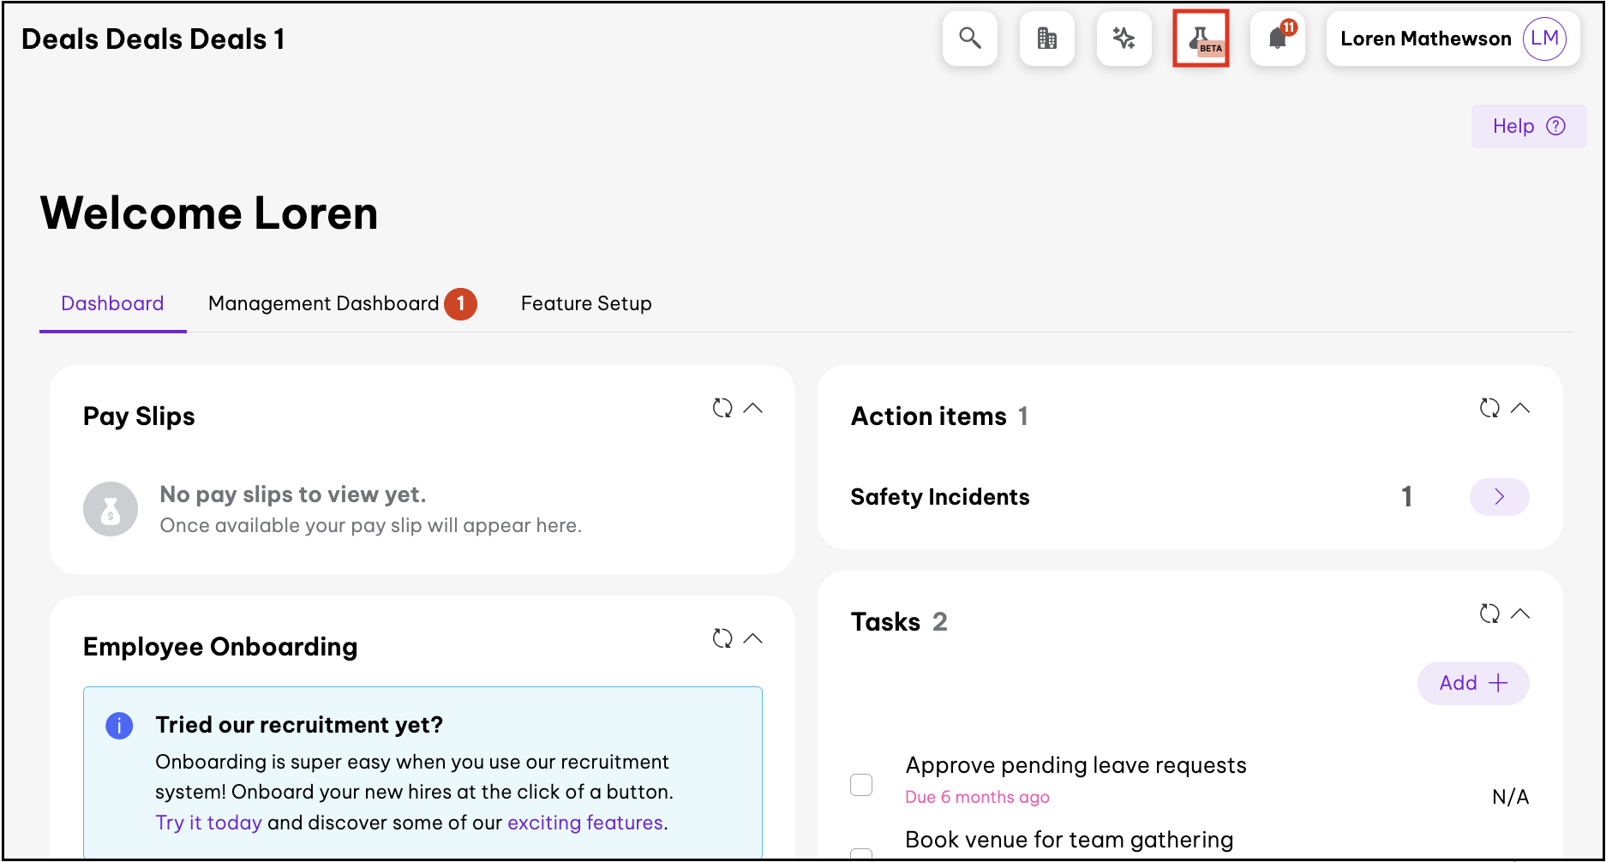
Task: Collapse the Tasks card
Action: pyautogui.click(x=1520, y=614)
